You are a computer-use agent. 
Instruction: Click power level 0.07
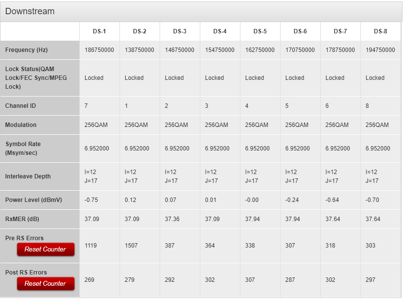coord(170,200)
